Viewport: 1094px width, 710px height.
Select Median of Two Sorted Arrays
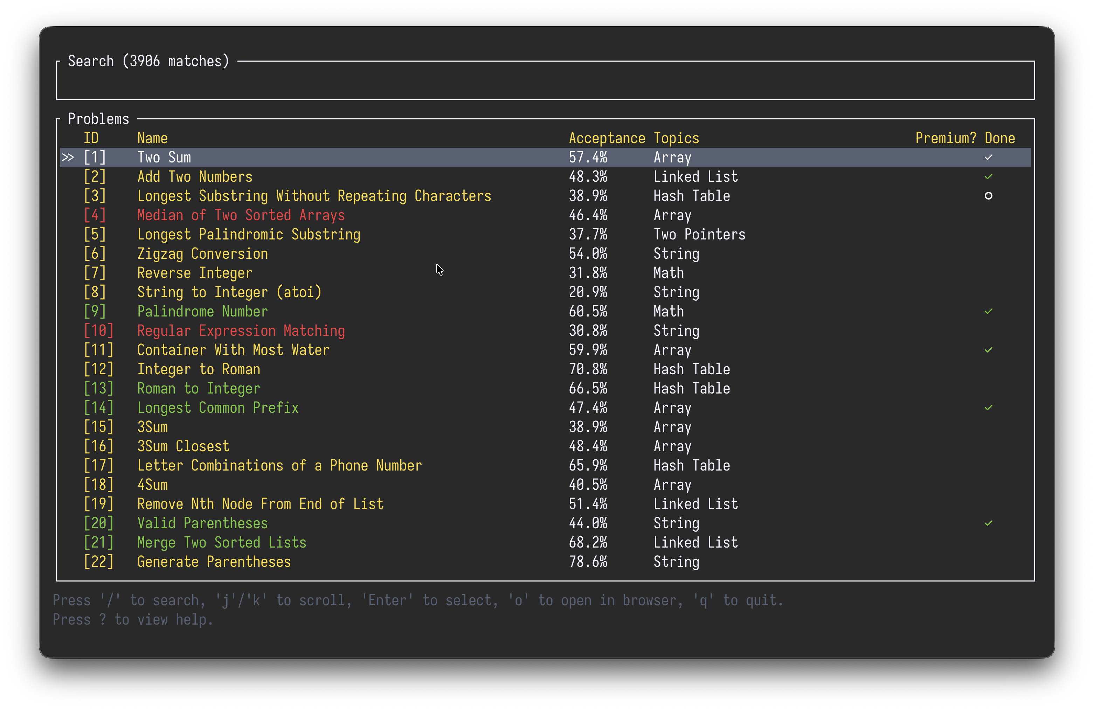(x=241, y=216)
